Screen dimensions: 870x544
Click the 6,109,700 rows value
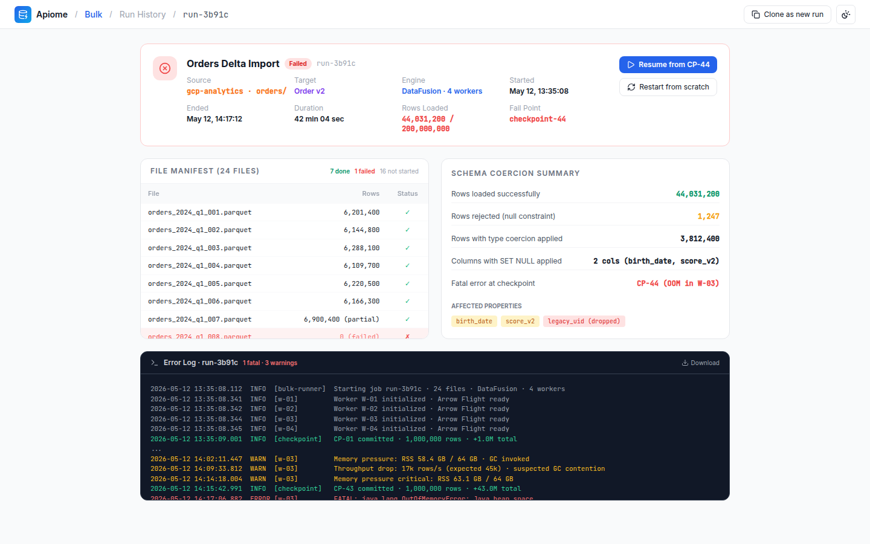pyautogui.click(x=362, y=265)
